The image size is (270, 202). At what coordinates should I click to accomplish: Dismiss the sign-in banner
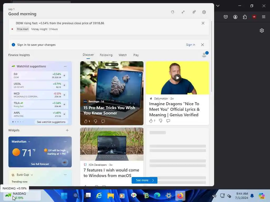click(x=202, y=45)
